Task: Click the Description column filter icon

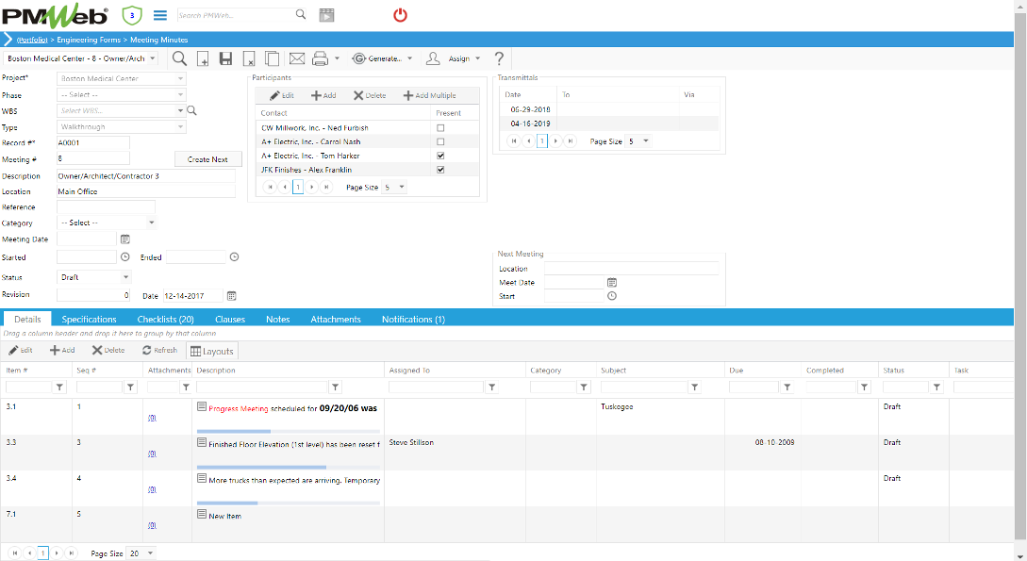Action: [x=336, y=388]
